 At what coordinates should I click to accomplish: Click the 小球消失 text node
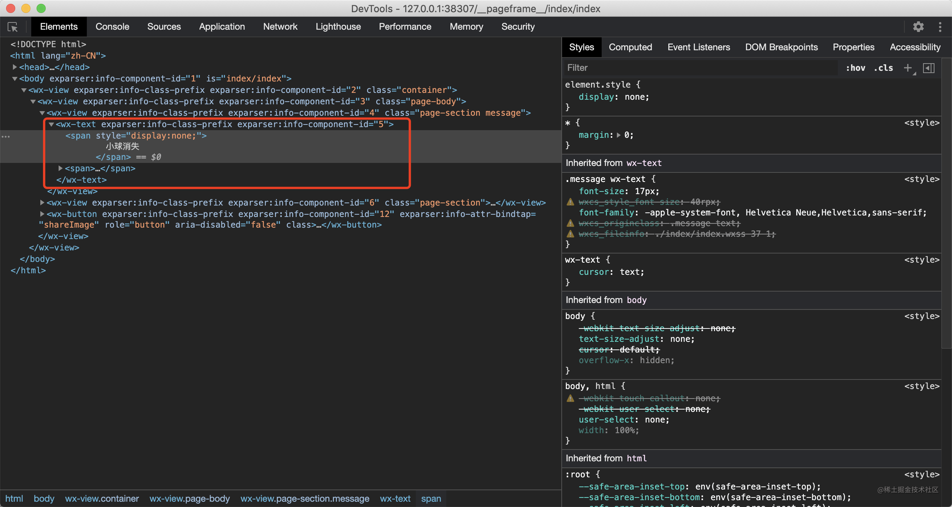pyautogui.click(x=123, y=147)
